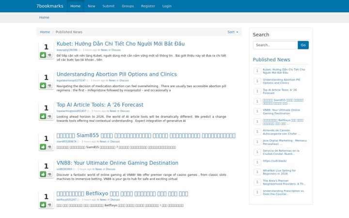Upvote the Top AI Article Tools post
This screenshot has width=349, height=218.
click(43, 116)
